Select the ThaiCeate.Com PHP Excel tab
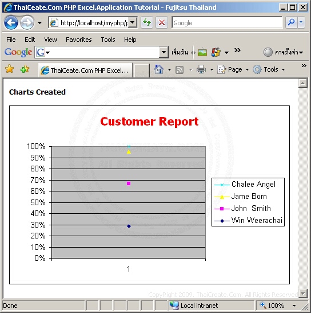The height and width of the screenshot is (313, 311). click(86, 70)
